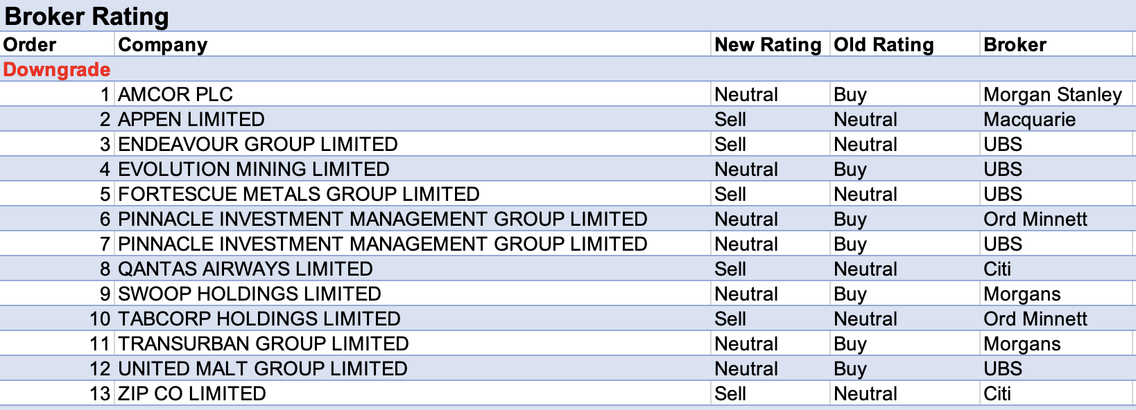
Task: Click the Old Rating column header
Action: pos(884,44)
